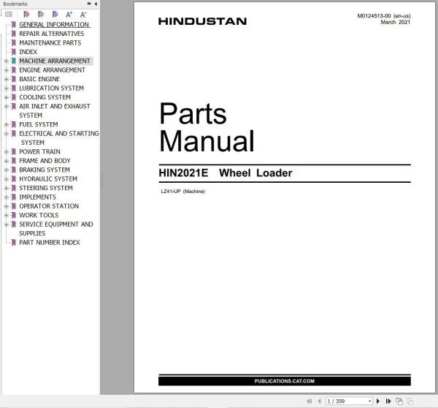Screen dimensions: 438x408
Task: Expand the BASIC ENGINE bookmark
Action: click(x=6, y=79)
